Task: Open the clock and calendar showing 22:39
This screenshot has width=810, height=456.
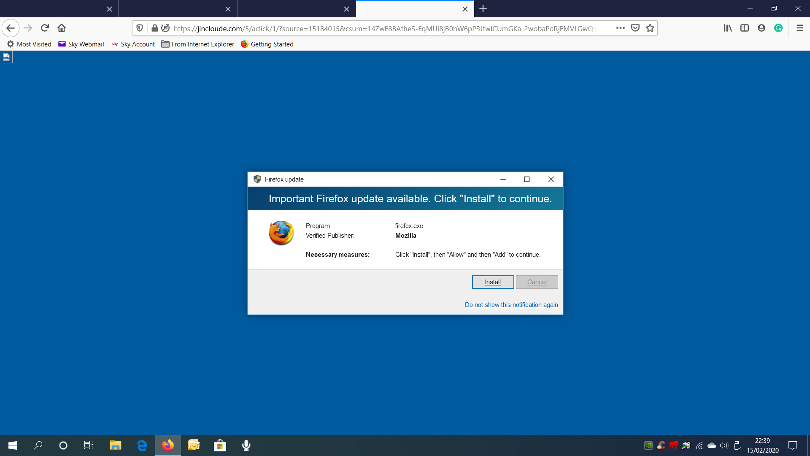Action: point(763,445)
